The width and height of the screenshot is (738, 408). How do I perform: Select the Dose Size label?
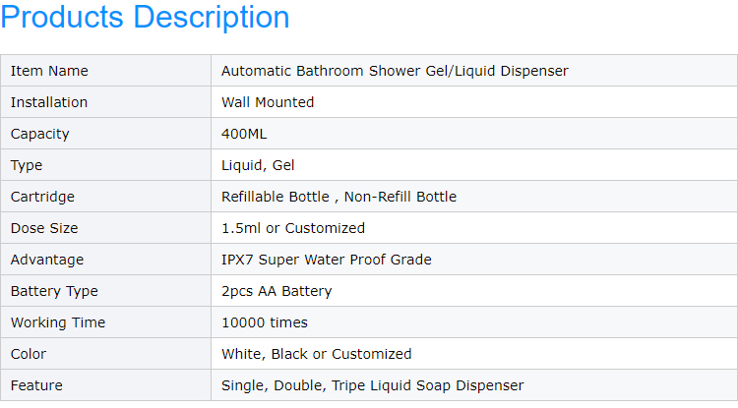(x=44, y=228)
